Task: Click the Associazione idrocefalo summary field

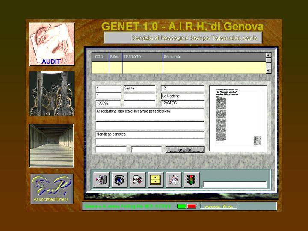Action: [150, 114]
